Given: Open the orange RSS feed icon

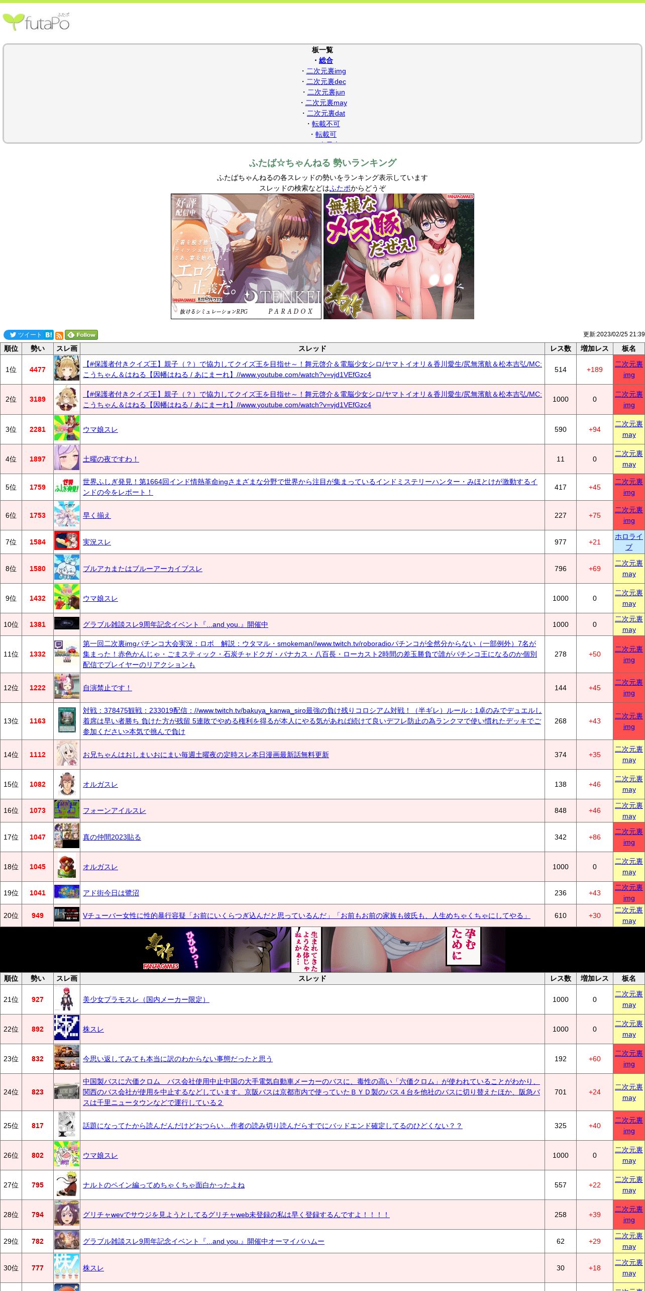Looking at the screenshot, I should click(x=59, y=335).
